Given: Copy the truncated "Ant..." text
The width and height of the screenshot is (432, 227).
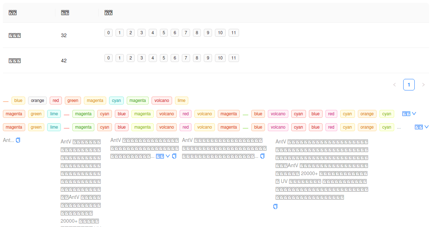Looking at the screenshot, I should point(18,140).
